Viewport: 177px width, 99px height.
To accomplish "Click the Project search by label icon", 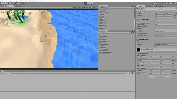I will coord(133,33).
